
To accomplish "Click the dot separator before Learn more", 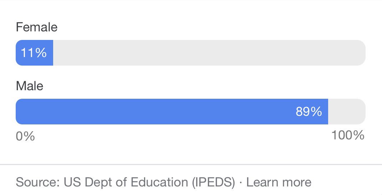I will click(241, 183).
